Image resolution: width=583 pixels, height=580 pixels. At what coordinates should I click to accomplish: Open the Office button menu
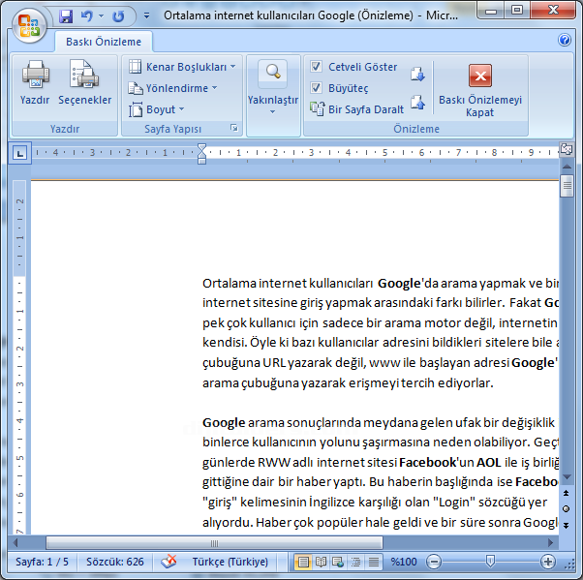point(29,25)
